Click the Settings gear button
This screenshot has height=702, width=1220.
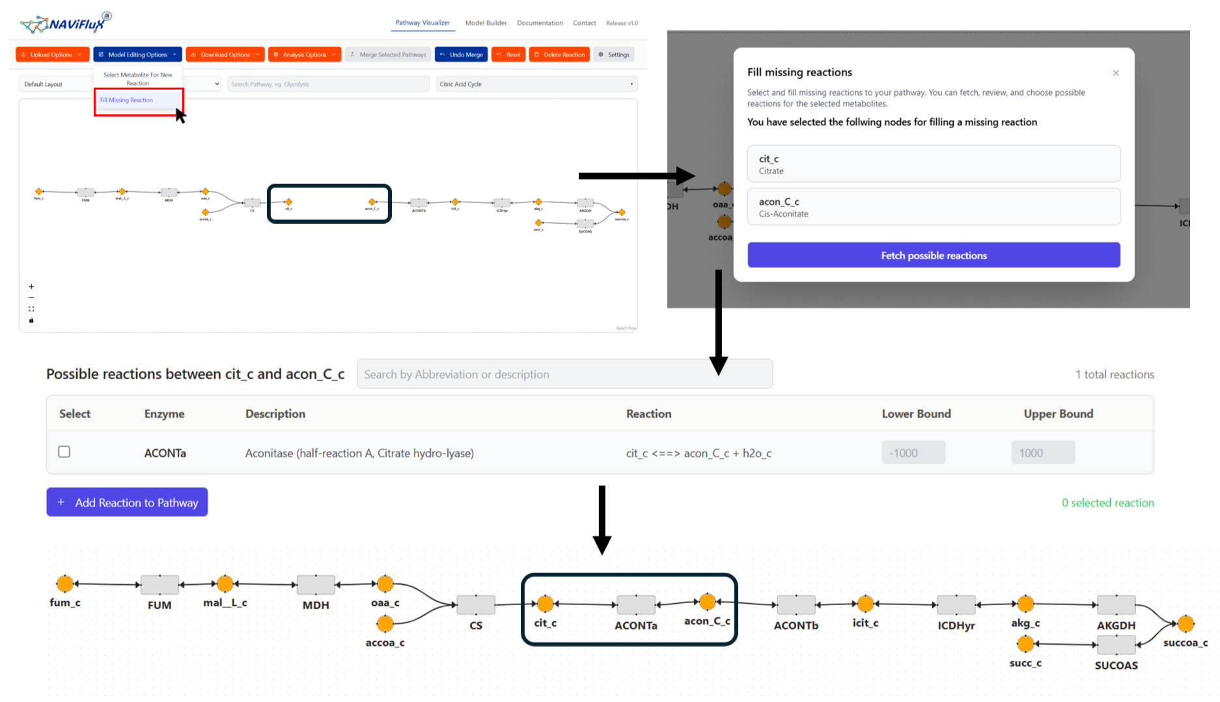point(614,55)
